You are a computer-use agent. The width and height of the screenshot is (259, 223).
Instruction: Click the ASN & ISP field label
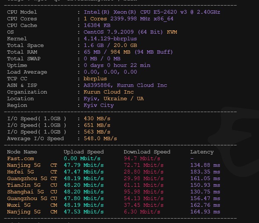pyautogui.click(x=22, y=85)
